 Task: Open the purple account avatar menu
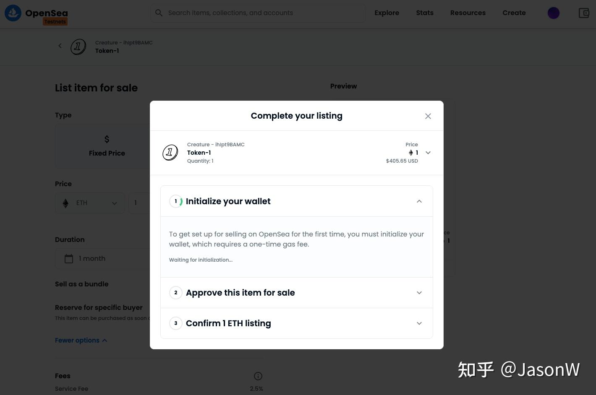click(554, 13)
